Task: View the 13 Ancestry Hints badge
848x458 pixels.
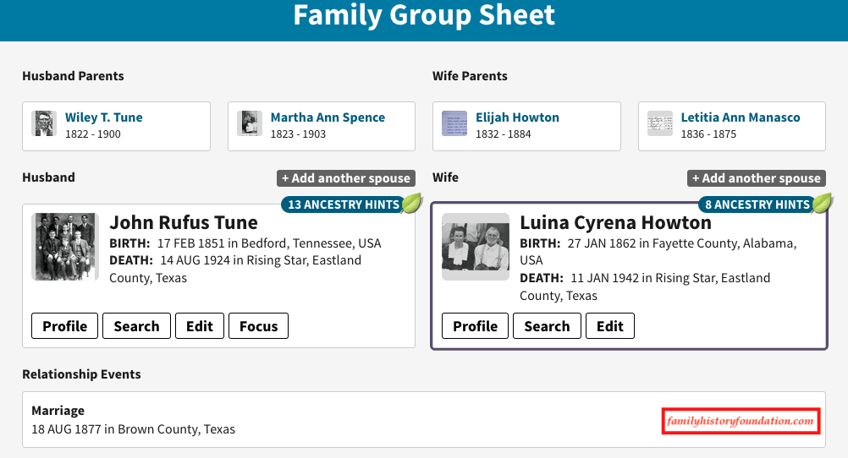Action: click(342, 204)
